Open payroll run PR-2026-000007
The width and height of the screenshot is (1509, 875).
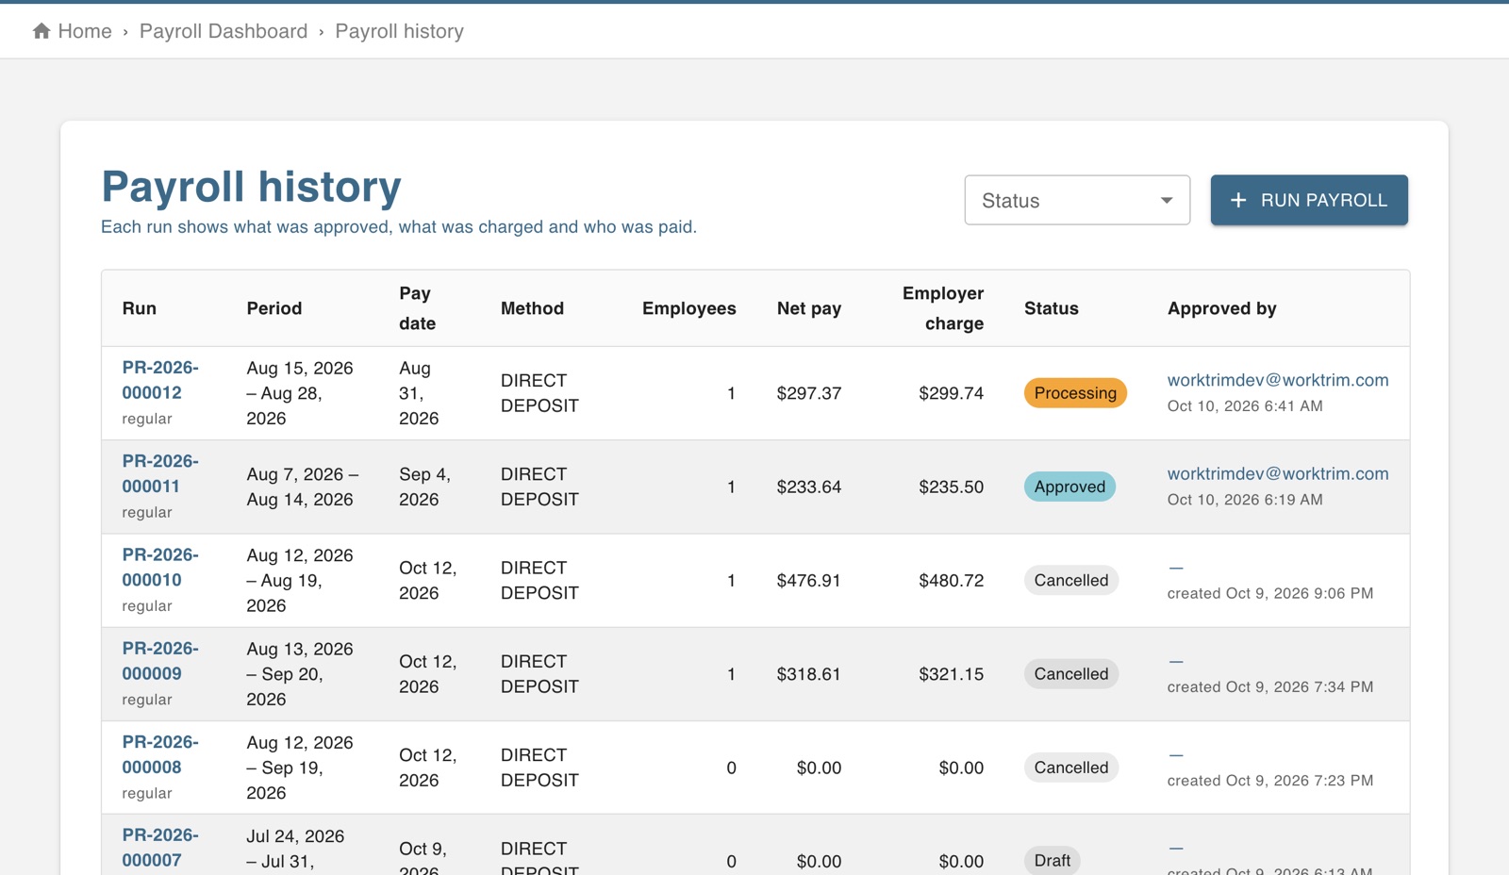[160, 848]
